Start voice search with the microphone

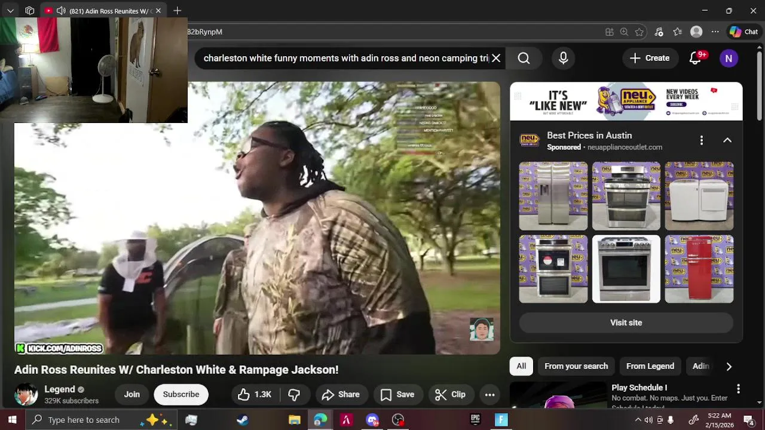[x=563, y=58]
